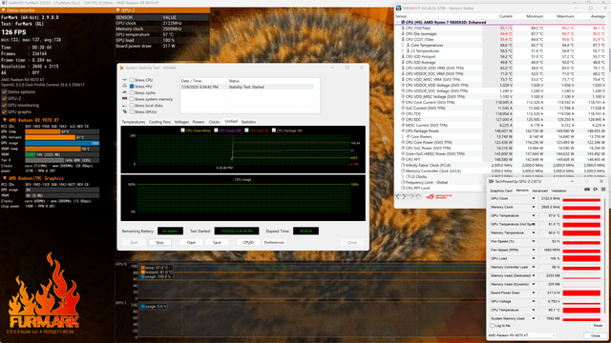
Task: Click the AIDA64 flame title bar icon
Action: (121, 68)
